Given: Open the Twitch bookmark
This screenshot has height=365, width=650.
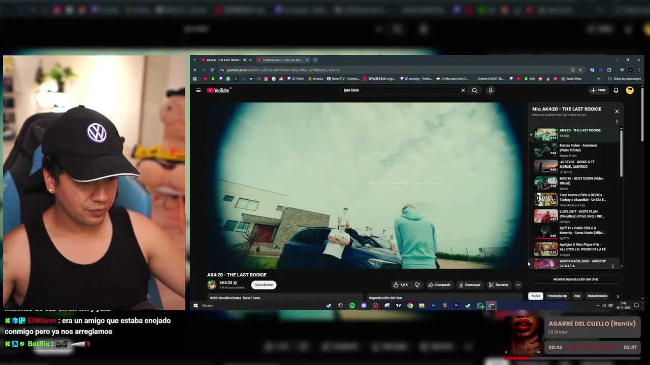Looking at the screenshot, I should pyautogui.click(x=296, y=79).
